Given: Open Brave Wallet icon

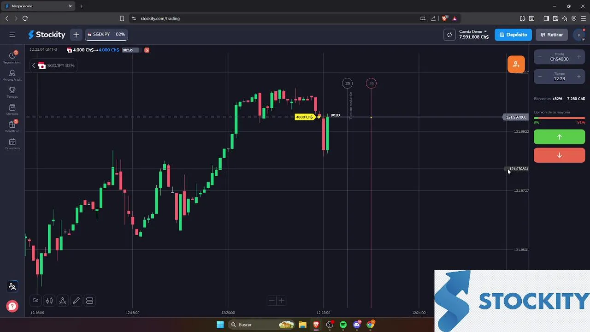Looking at the screenshot, I should [555, 18].
